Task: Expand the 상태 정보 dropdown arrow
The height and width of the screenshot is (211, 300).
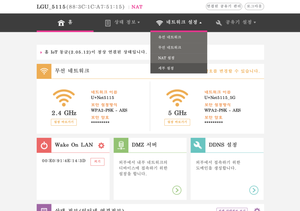Action: pos(139,22)
